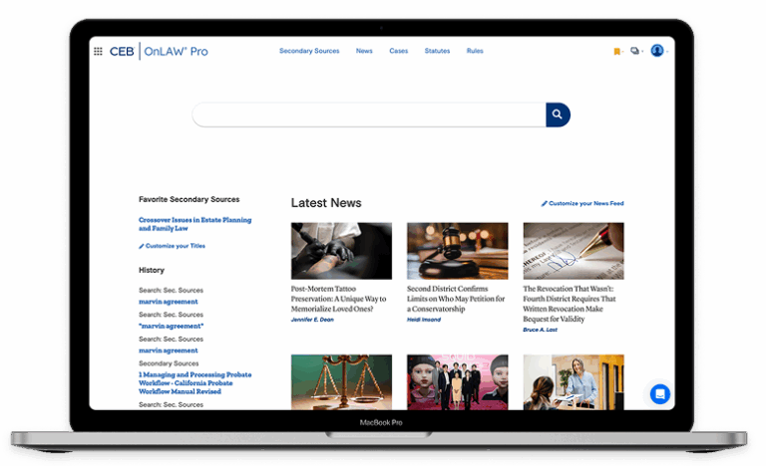Go to the News tab

364,51
